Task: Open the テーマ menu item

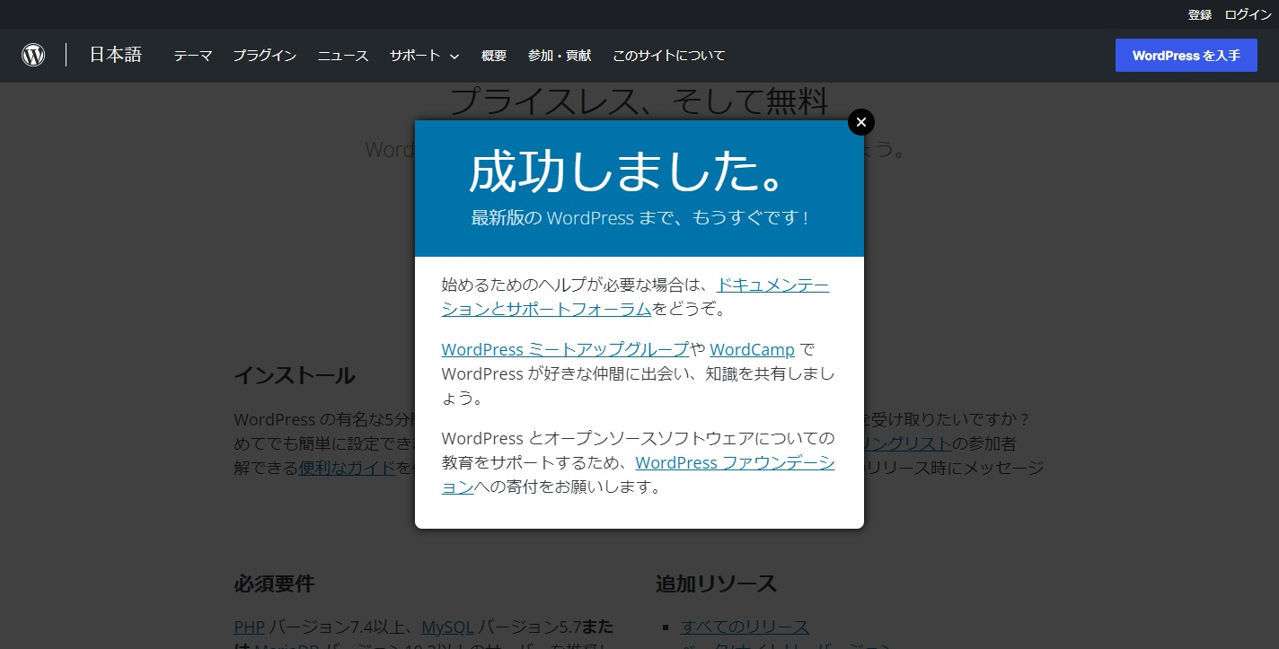Action: click(x=193, y=56)
